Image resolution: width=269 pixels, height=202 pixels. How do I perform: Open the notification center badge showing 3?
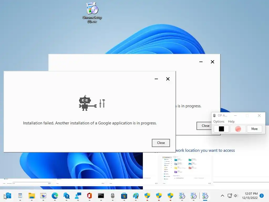pos(262,196)
